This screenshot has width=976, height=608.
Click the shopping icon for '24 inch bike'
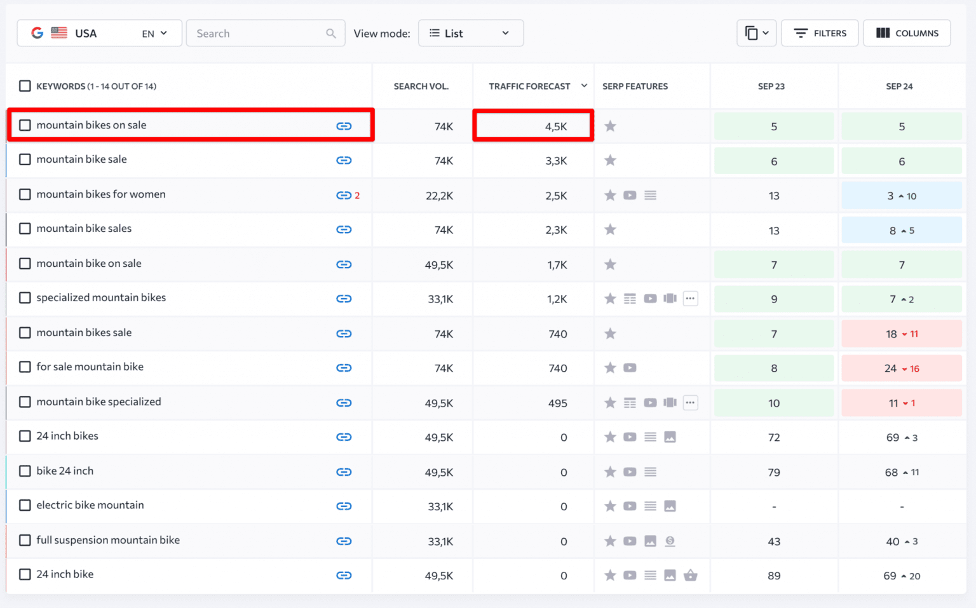coord(691,576)
